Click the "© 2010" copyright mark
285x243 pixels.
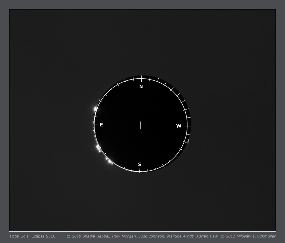click(x=74, y=236)
